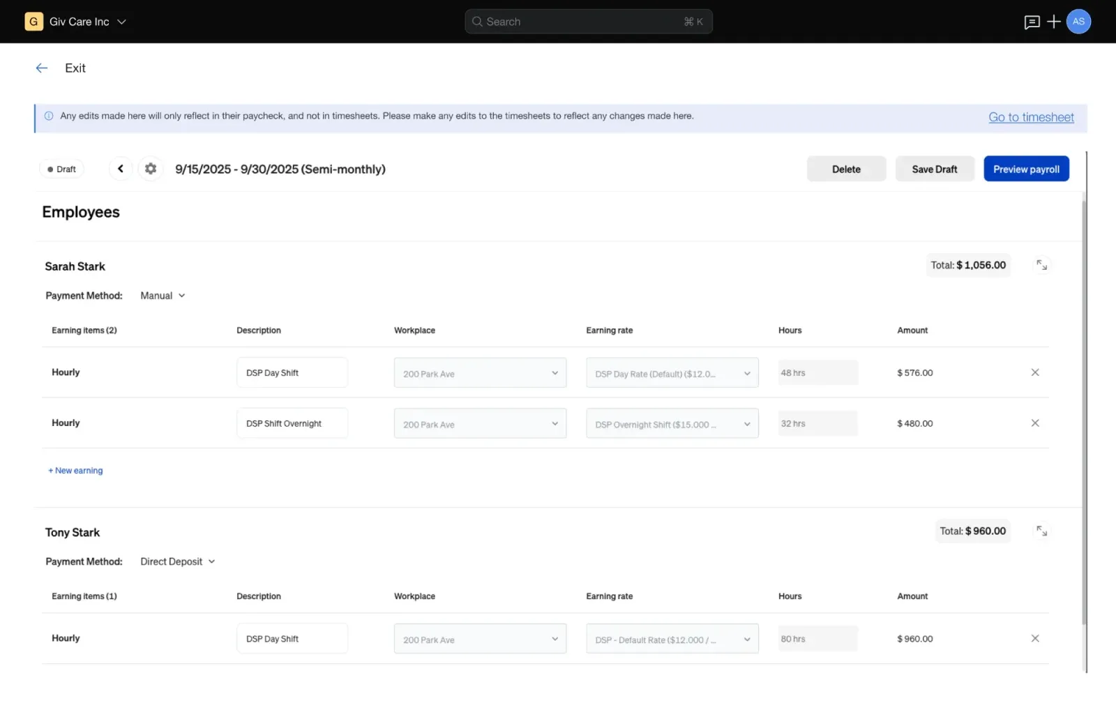Open DSP Day Rate (Default) earning rate dropdown
Image resolution: width=1116 pixels, height=705 pixels.
click(672, 374)
